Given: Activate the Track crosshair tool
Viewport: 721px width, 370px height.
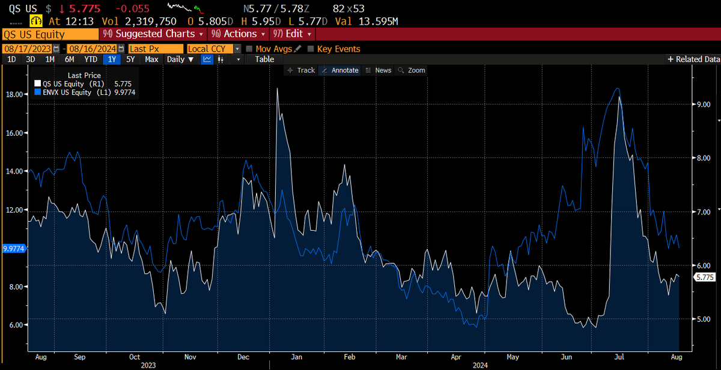Looking at the screenshot, I should pyautogui.click(x=301, y=70).
